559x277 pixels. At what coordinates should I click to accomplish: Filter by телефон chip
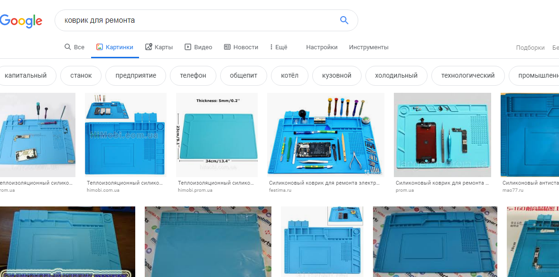(x=193, y=76)
